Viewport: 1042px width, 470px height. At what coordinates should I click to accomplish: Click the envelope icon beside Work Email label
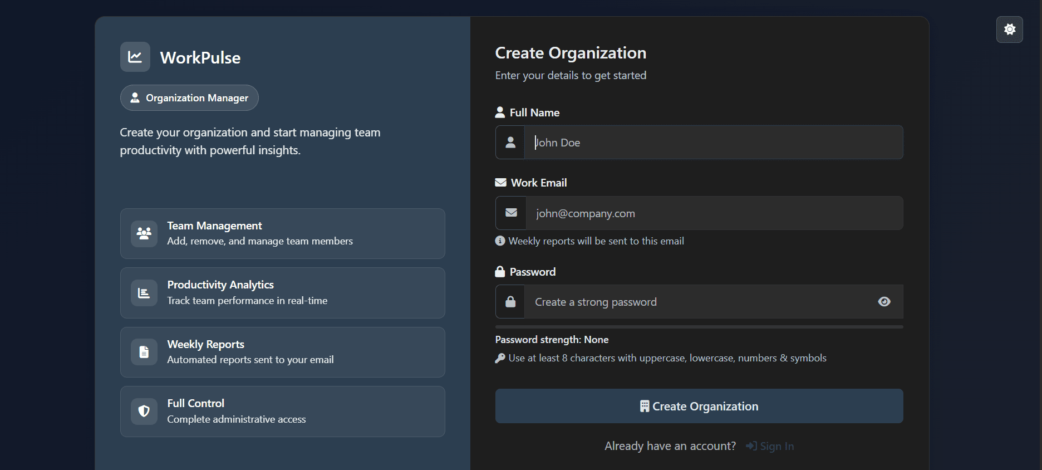(500, 183)
